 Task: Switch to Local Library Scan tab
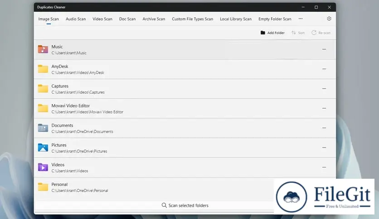click(x=236, y=19)
